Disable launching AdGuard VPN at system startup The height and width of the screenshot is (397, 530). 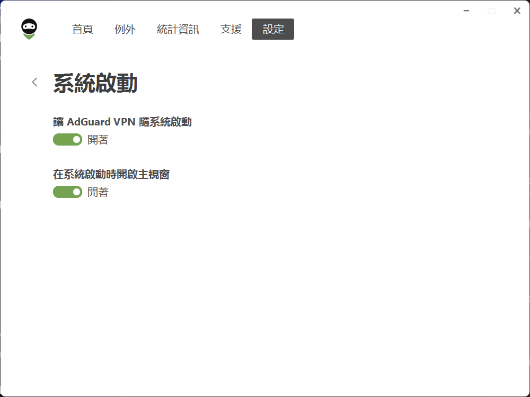pyautogui.click(x=67, y=140)
